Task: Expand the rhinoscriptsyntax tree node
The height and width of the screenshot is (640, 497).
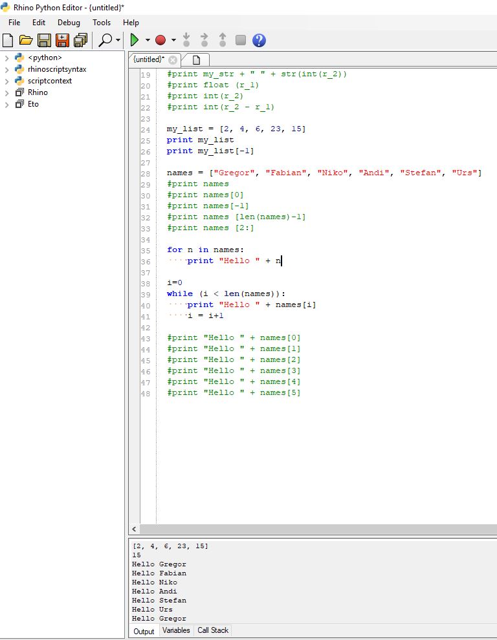Action: click(7, 69)
